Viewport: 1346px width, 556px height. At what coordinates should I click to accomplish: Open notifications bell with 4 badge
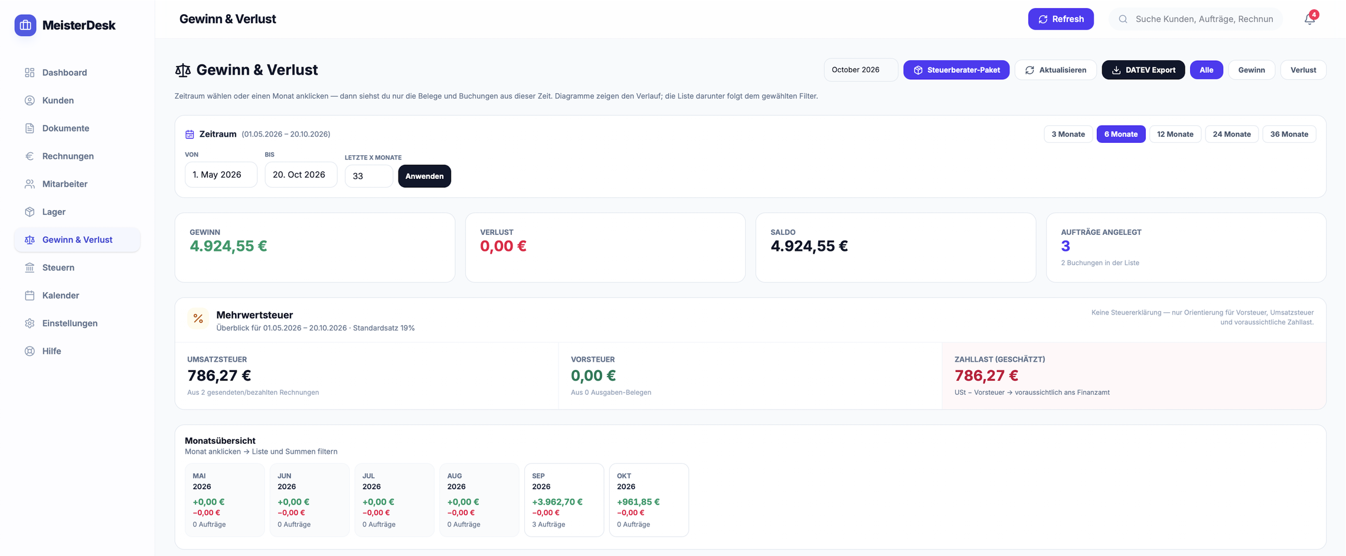[x=1309, y=19]
